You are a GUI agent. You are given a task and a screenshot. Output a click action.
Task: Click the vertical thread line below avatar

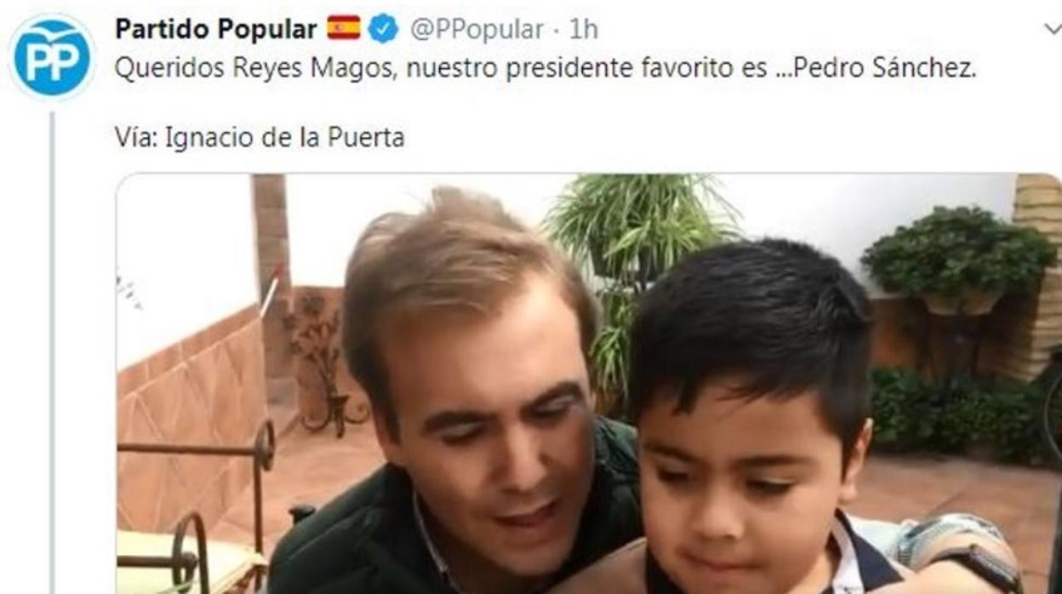point(53,352)
